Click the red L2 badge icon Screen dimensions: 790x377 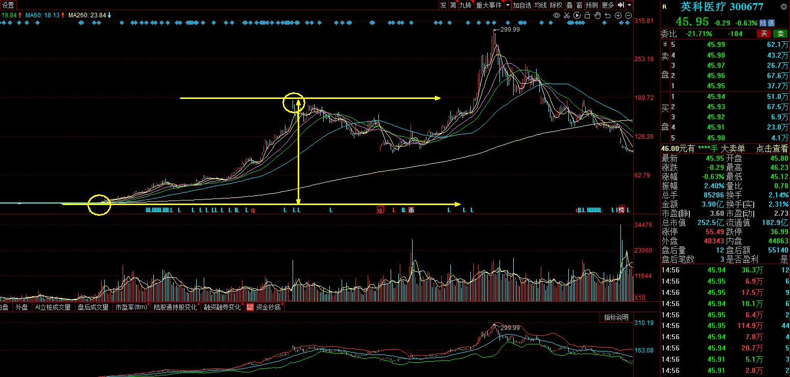[250, 307]
